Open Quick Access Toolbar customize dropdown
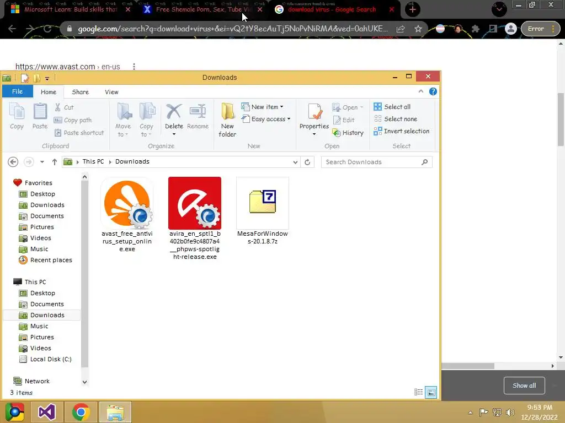565x423 pixels. pyautogui.click(x=47, y=78)
